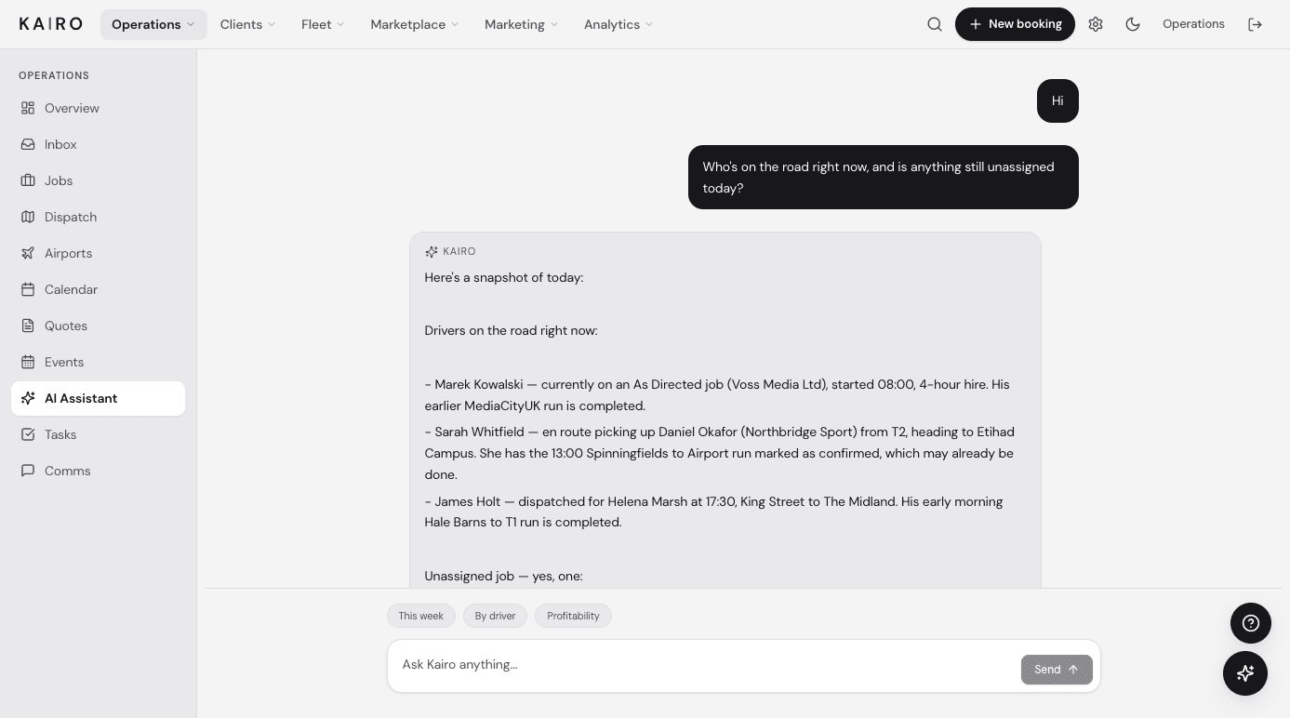Open the search magnifier icon
The height and width of the screenshot is (718, 1290).
pos(935,24)
